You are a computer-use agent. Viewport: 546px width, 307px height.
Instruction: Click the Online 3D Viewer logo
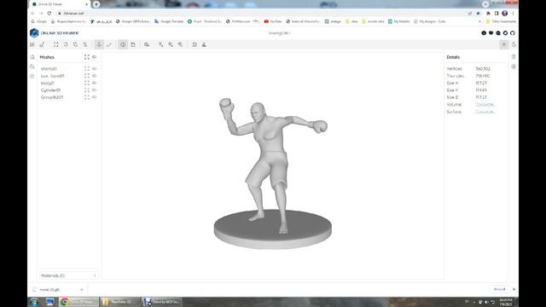pos(54,33)
